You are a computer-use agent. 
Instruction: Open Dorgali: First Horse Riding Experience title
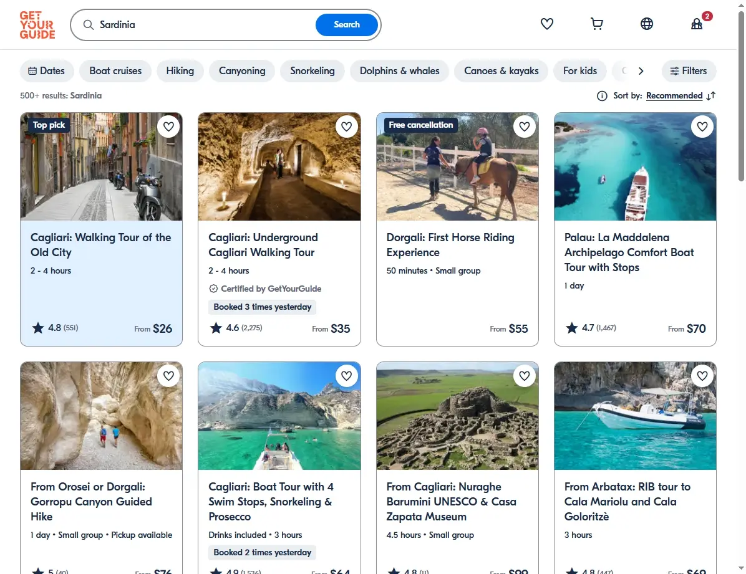(450, 245)
